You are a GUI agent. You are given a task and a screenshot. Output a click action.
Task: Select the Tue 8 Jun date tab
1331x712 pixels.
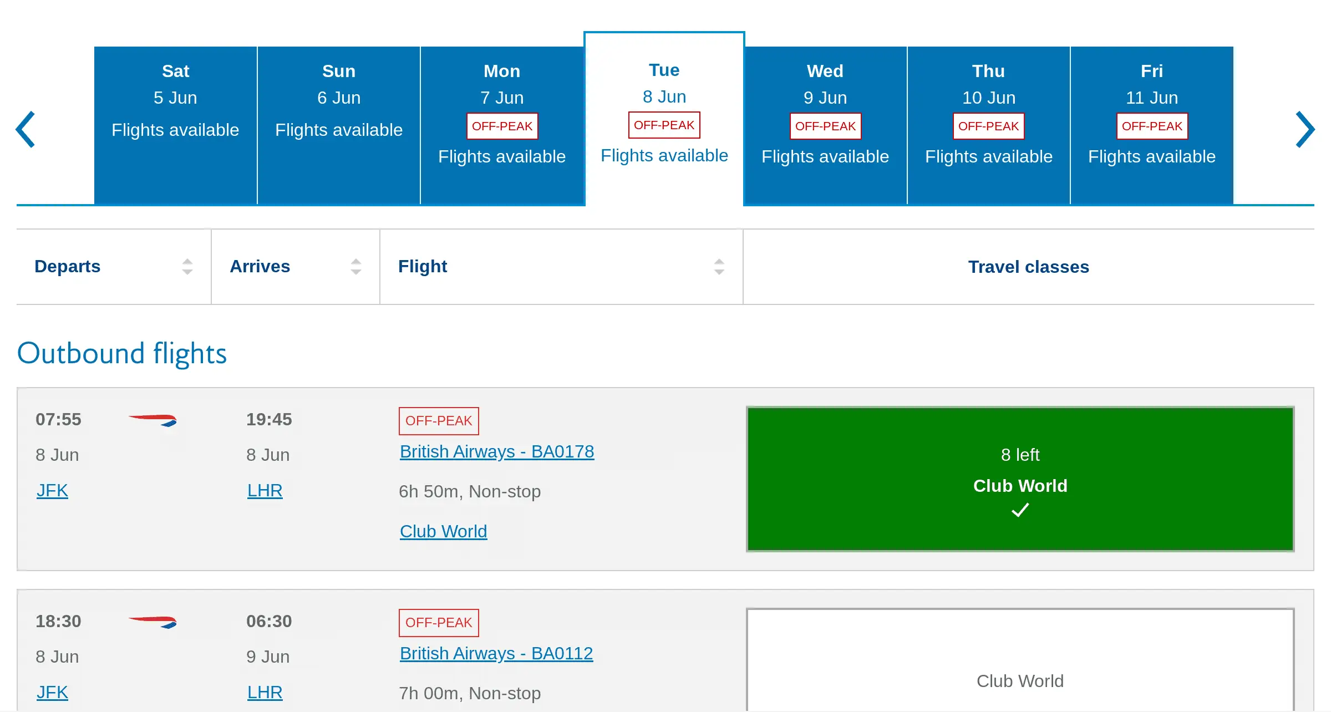click(x=664, y=119)
